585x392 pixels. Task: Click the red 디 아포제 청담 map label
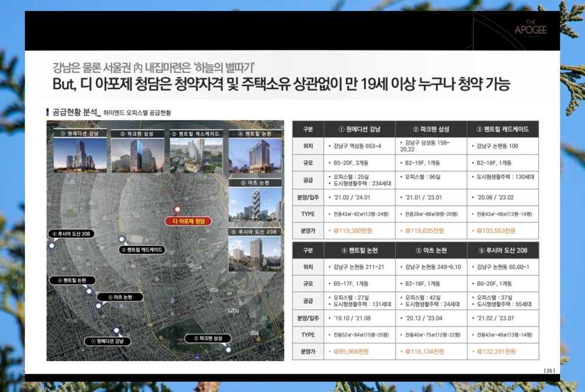coord(188,221)
